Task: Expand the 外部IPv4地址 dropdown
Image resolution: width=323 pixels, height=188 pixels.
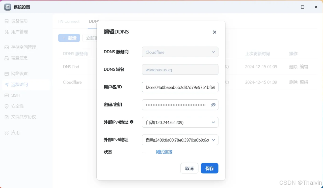Action: tap(180, 122)
